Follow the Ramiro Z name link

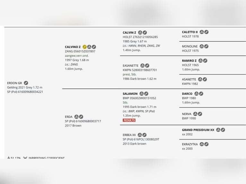coord(189,61)
